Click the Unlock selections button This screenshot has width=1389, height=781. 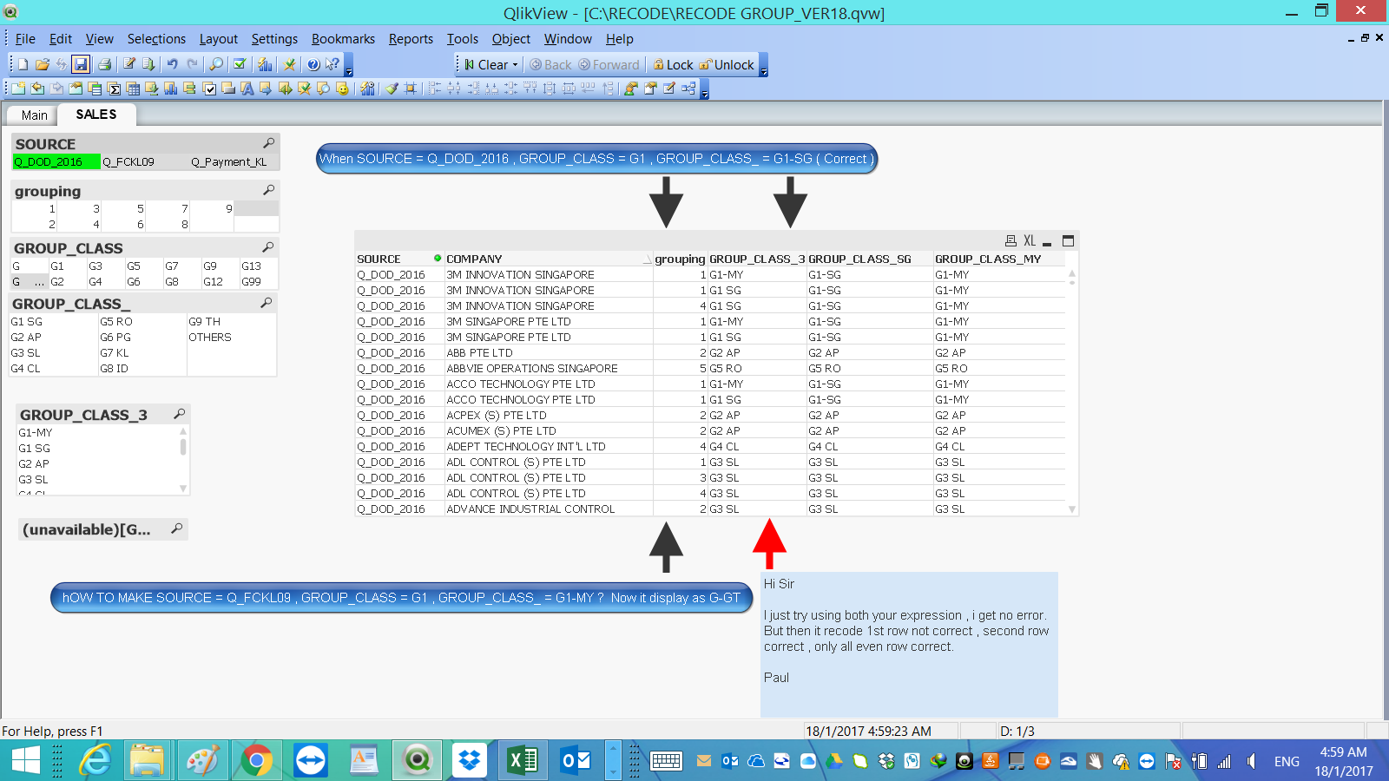[x=727, y=64]
